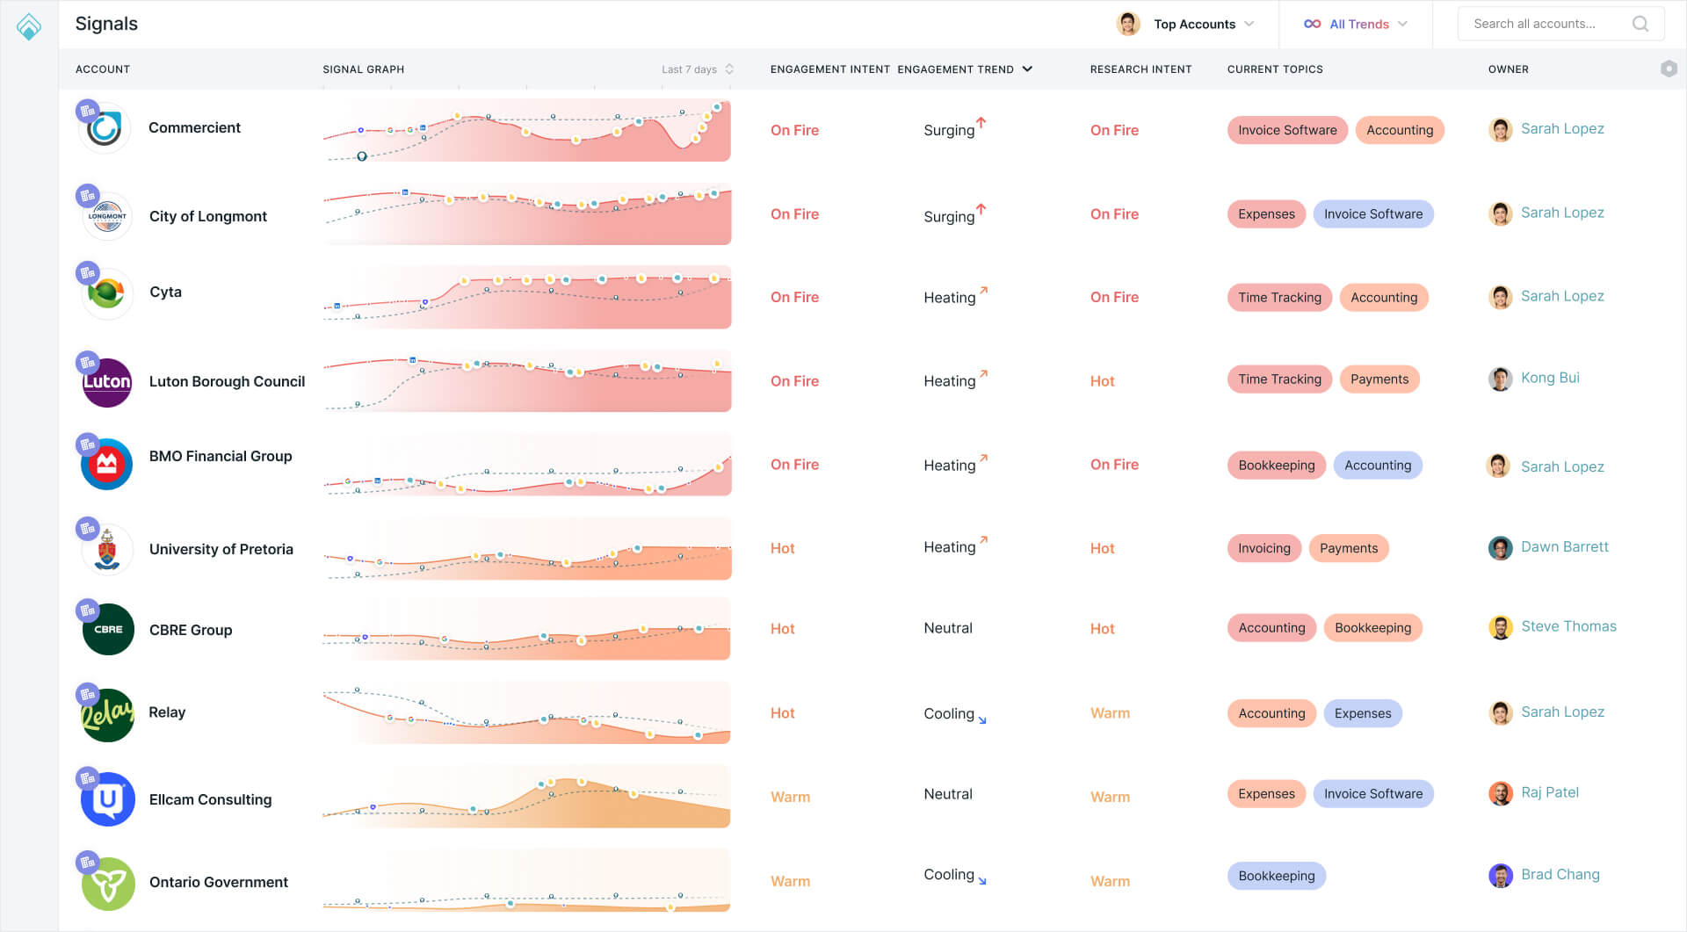1687x932 pixels.
Task: Open the Relay company logo
Action: tap(107, 714)
